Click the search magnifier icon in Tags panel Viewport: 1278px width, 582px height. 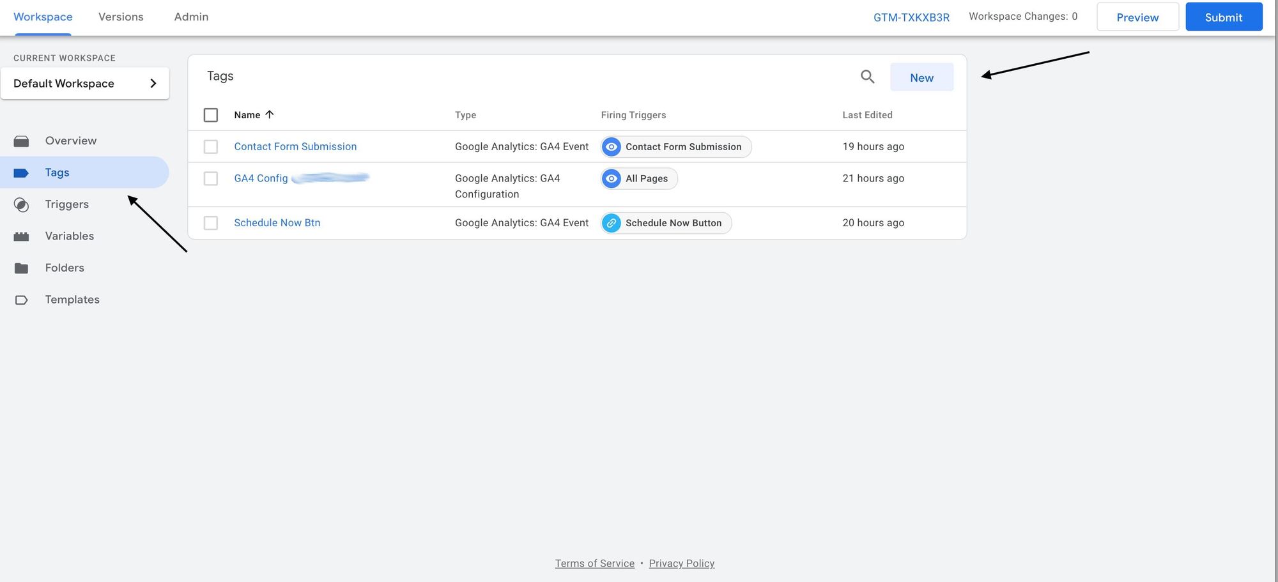click(x=867, y=77)
